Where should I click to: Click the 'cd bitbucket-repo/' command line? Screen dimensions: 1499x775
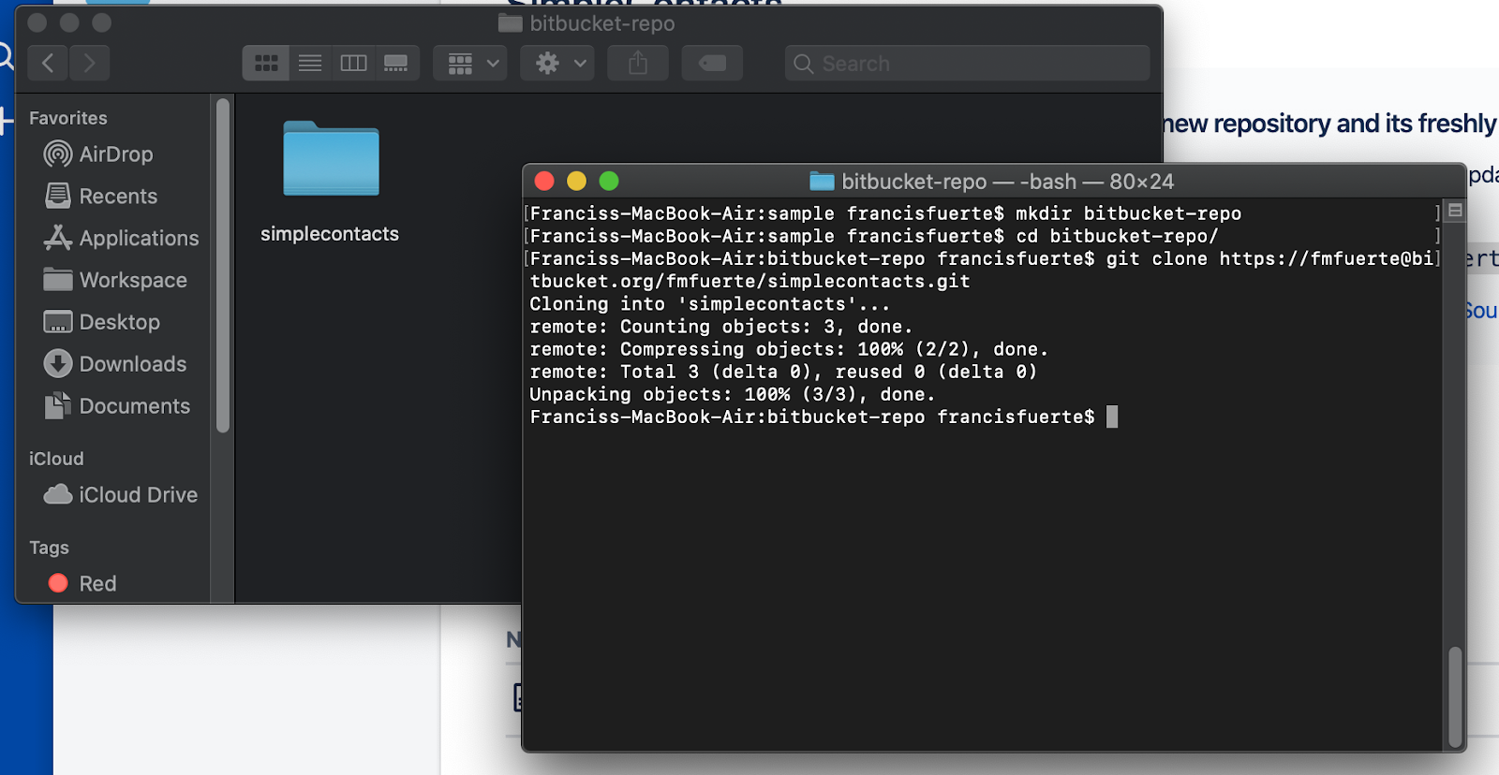(x=875, y=236)
